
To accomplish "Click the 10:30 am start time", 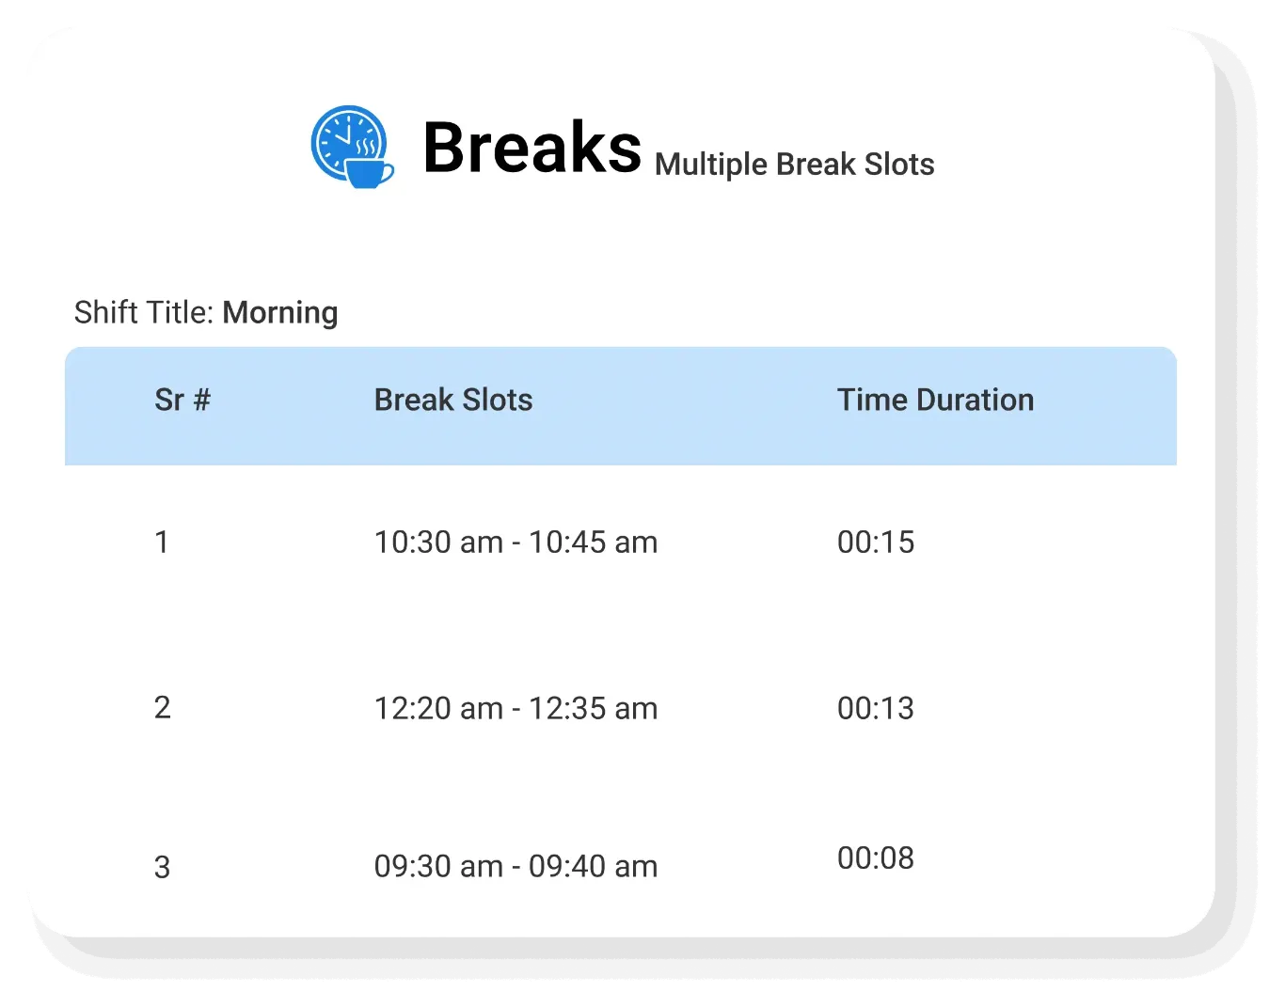I will (438, 543).
